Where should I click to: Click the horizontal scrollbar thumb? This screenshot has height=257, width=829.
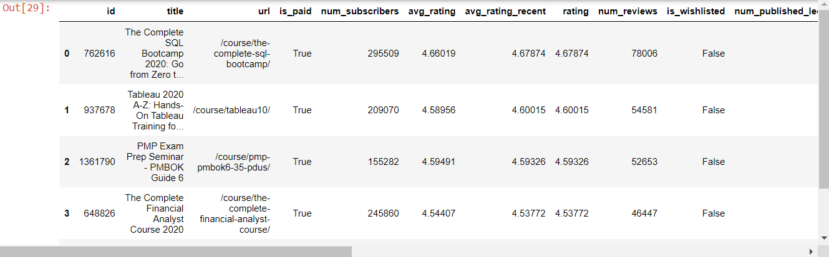pos(176,251)
